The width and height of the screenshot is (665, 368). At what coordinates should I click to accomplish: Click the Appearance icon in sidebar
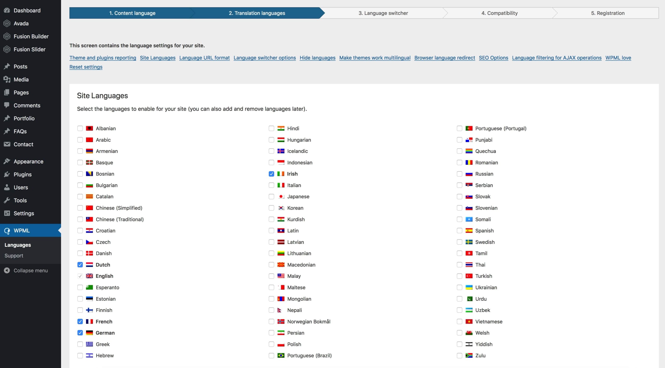(8, 161)
